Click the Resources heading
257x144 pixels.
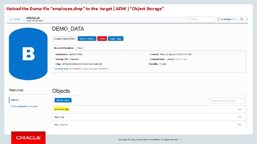tap(16, 90)
